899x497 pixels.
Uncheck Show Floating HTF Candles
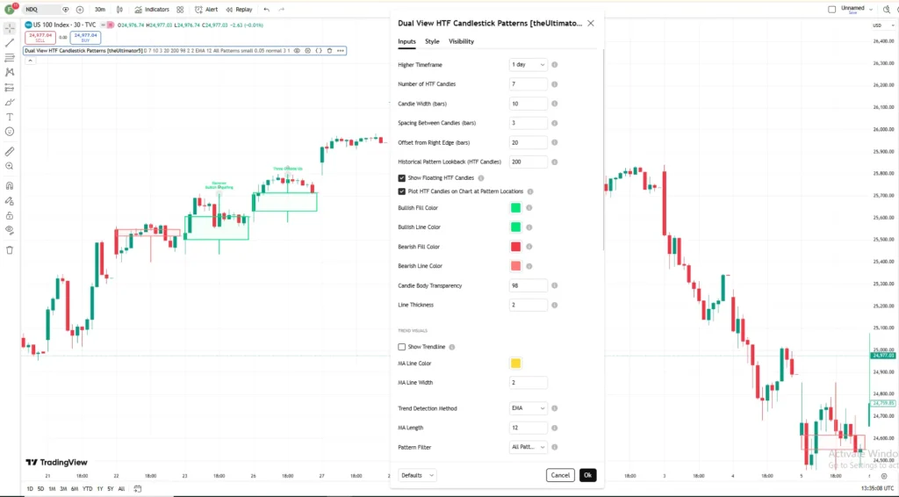[x=402, y=178]
